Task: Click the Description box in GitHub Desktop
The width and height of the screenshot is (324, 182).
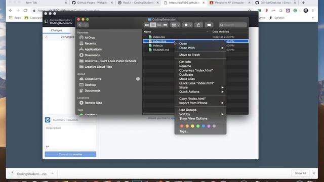Action: coord(70,137)
